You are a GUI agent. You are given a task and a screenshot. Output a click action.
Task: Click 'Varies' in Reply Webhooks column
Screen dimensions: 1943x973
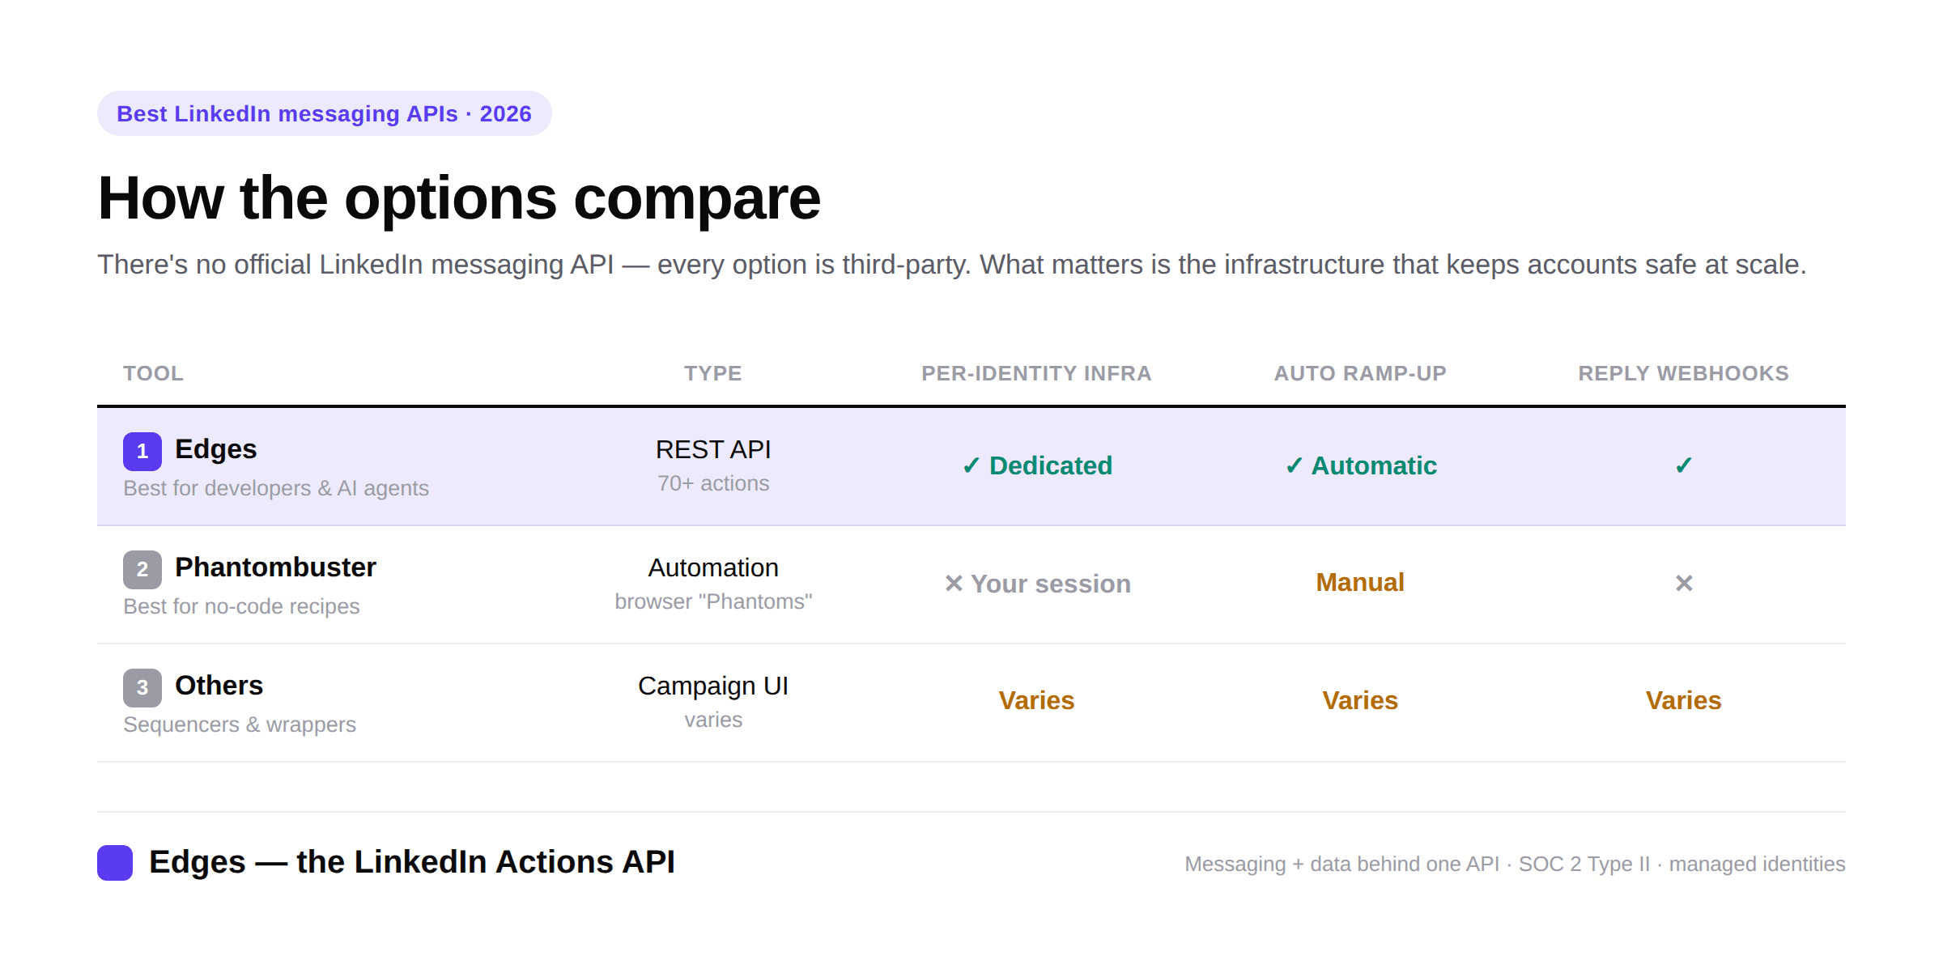tap(1684, 700)
